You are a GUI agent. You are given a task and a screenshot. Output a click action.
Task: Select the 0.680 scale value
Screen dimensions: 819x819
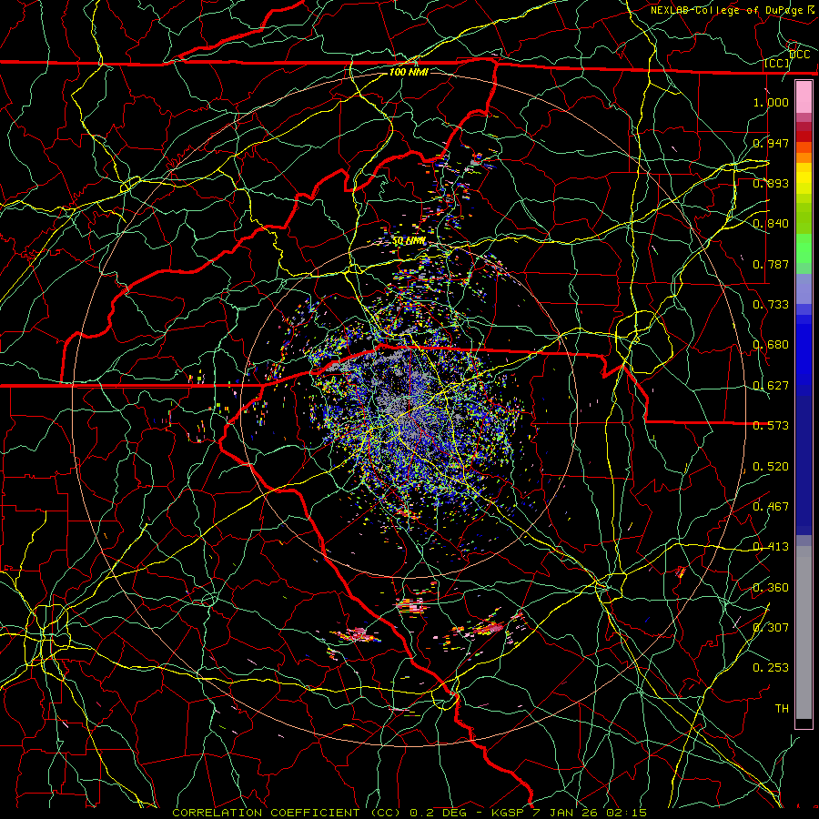coord(771,345)
